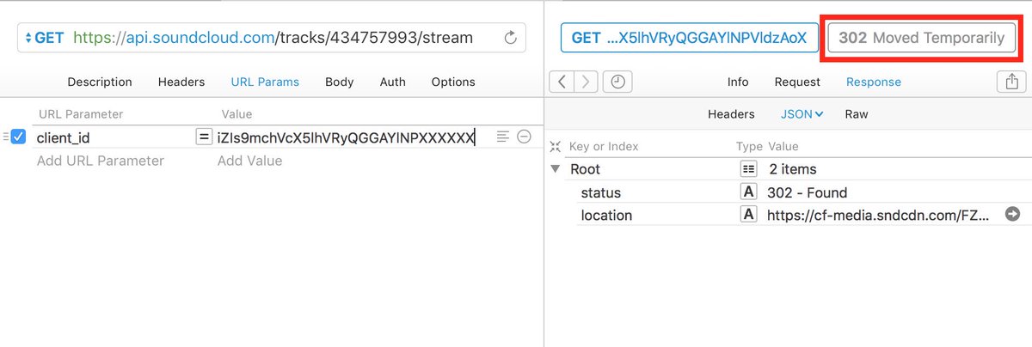Click the GET request summary button
The width and height of the screenshot is (1032, 347).
[x=690, y=38]
